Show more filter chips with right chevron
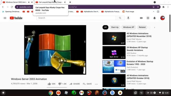 click(x=154, y=27)
